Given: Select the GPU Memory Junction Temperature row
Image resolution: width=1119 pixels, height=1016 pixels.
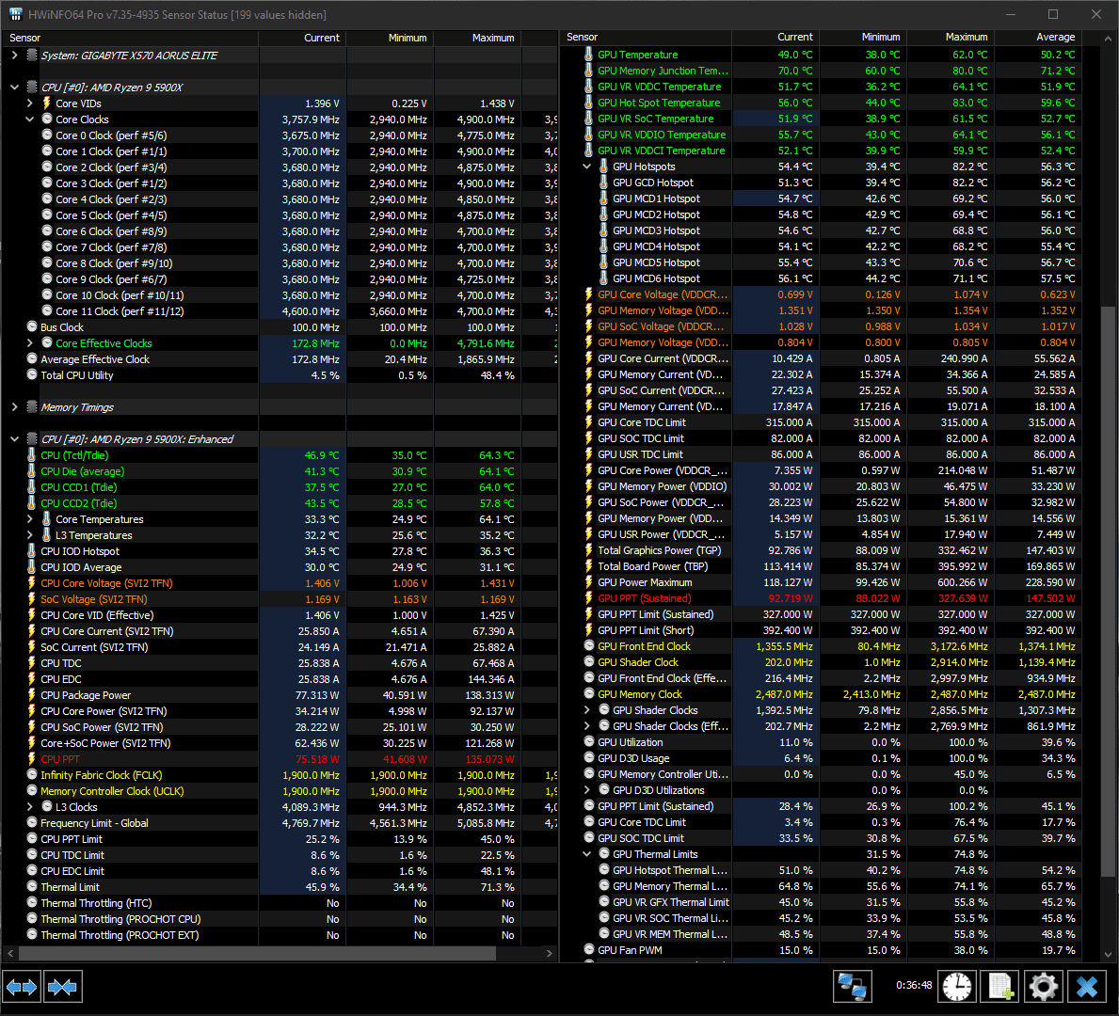Looking at the screenshot, I should pos(821,71).
